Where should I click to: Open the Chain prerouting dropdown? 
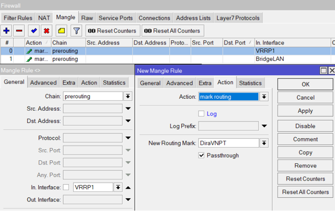pos(128,96)
